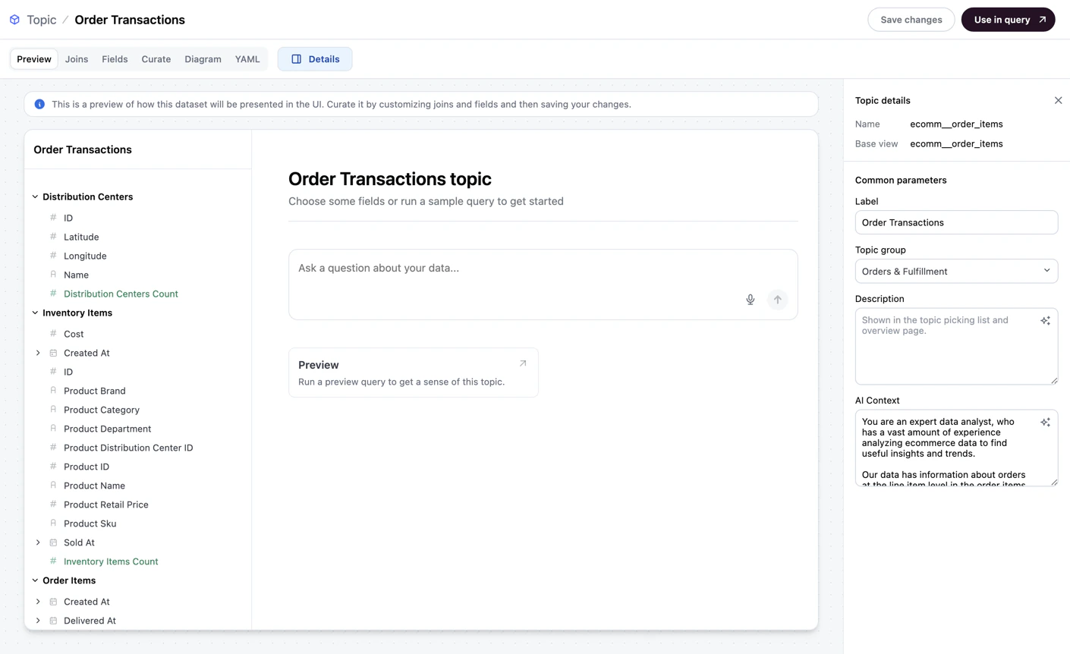Screen dimensions: 1070x654
Task: Click the AI sparkle icon for Description
Action: pos(1046,320)
